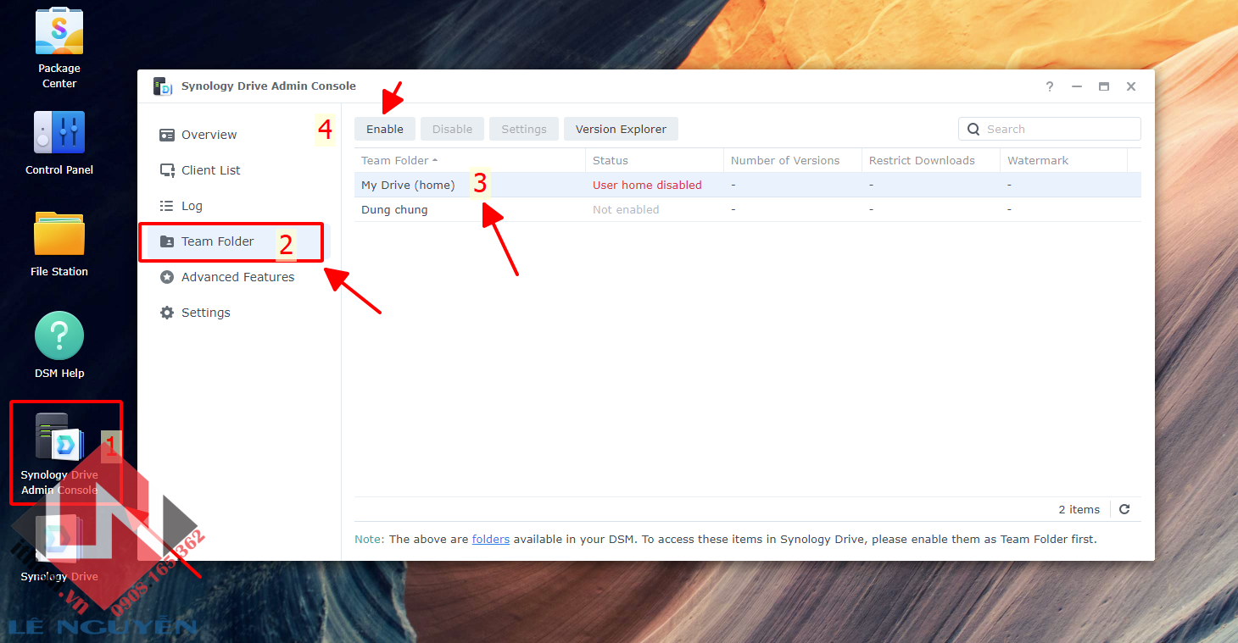Screen dimensions: 1238x643
Task: Click the Advanced Features star icon
Action: tap(167, 277)
